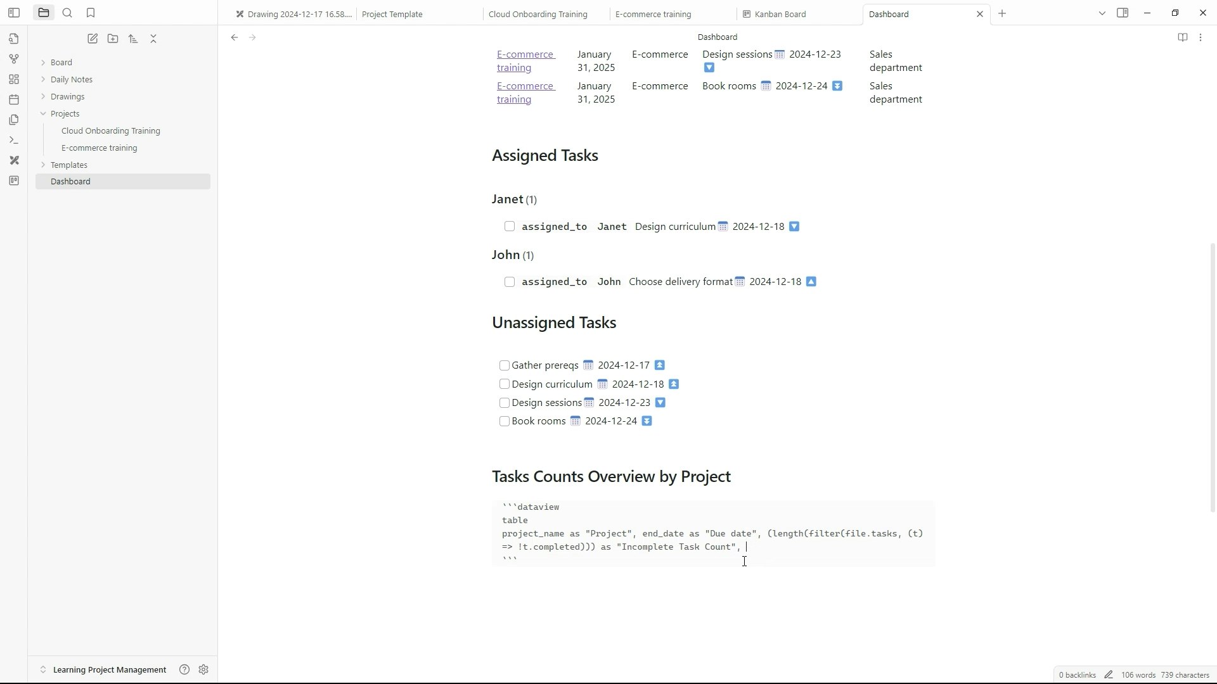This screenshot has width=1217, height=684.
Task: Open graph view from the ribbon
Action: (14, 59)
